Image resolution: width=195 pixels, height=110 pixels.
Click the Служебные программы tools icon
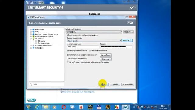pyautogui.click(x=34, y=46)
